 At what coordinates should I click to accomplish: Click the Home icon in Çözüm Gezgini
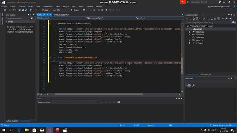(194, 19)
